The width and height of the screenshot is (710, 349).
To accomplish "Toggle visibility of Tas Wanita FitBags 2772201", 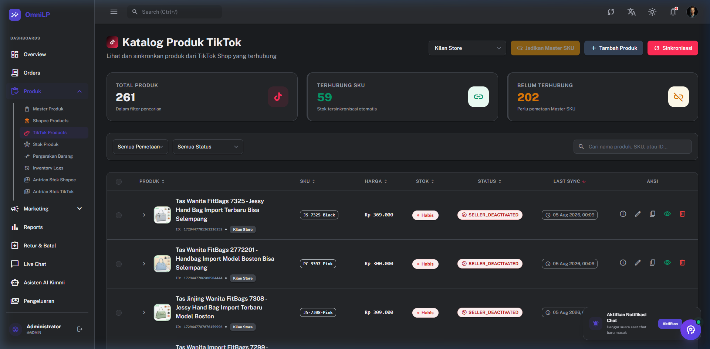I will (667, 263).
